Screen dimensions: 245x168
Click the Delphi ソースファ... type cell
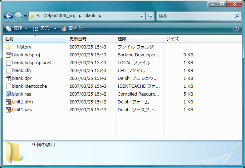tap(137, 110)
